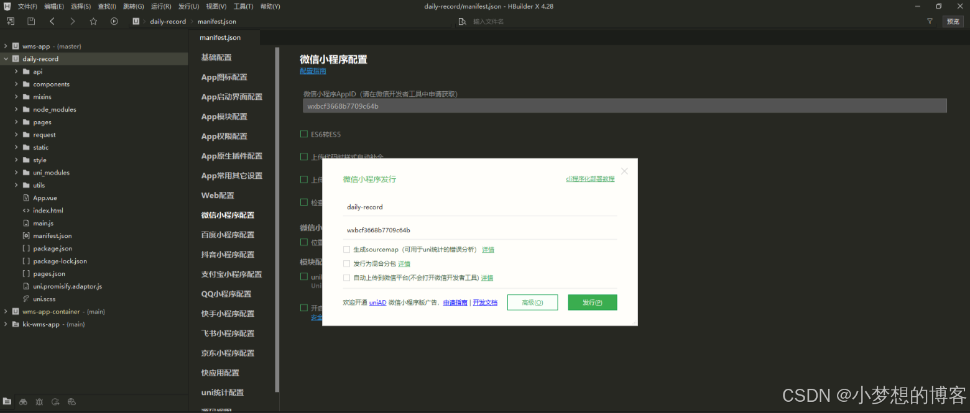Expand the node_modules folder
This screenshot has width=970, height=413.
click(x=16, y=109)
